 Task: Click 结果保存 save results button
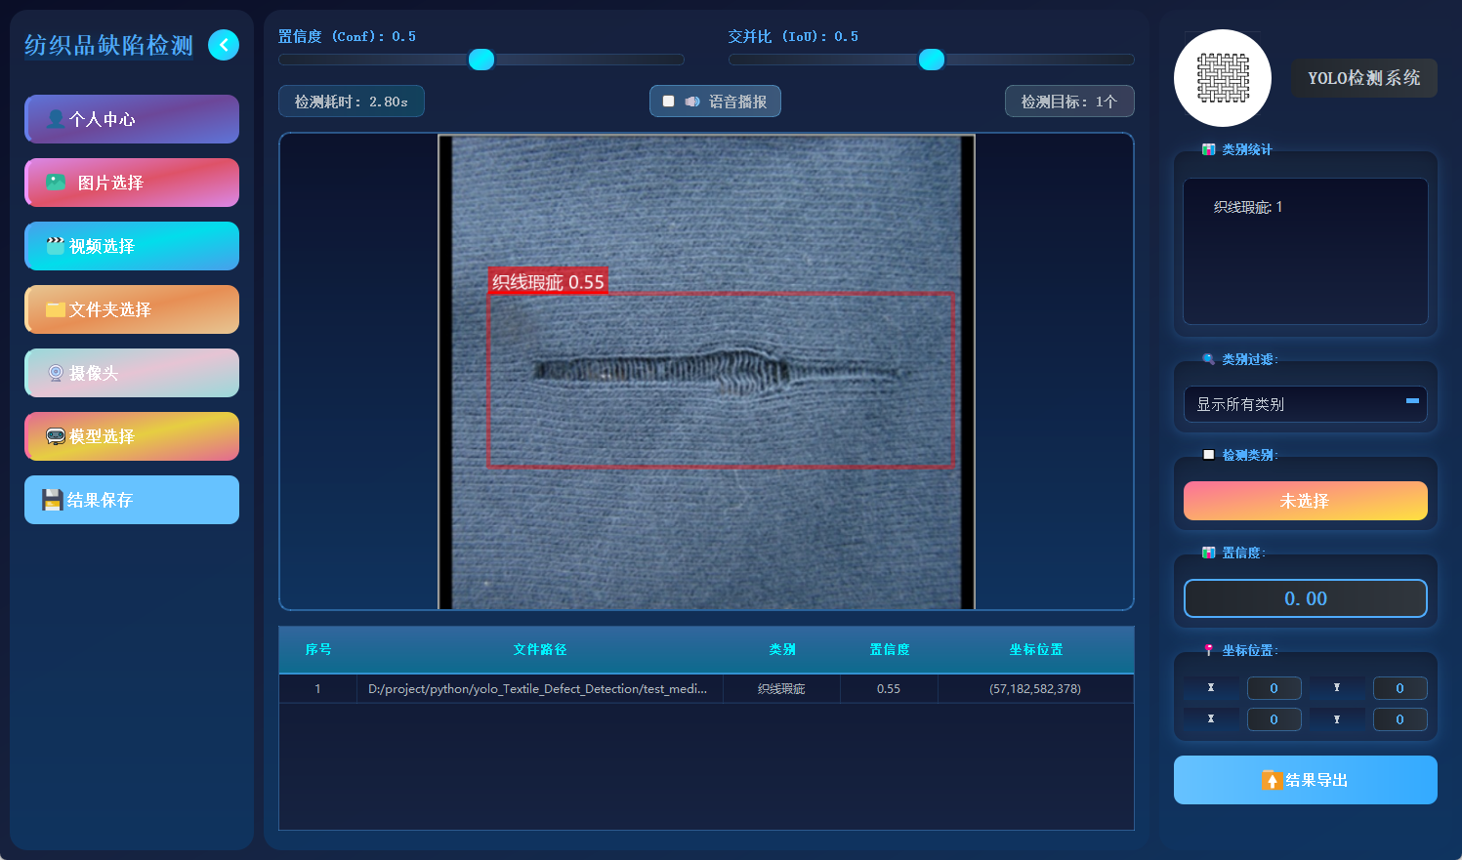coord(132,500)
